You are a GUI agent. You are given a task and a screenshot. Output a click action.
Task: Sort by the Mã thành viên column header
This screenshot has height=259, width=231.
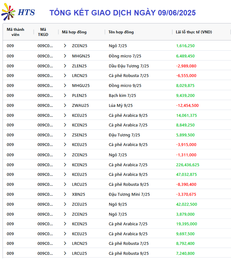pyautogui.click(x=15, y=32)
